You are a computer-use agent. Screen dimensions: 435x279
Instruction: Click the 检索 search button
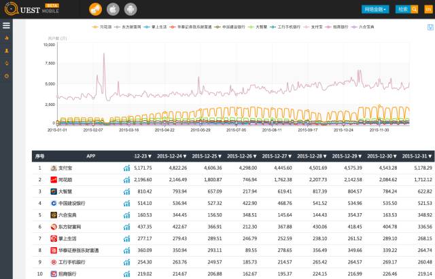tap(403, 10)
